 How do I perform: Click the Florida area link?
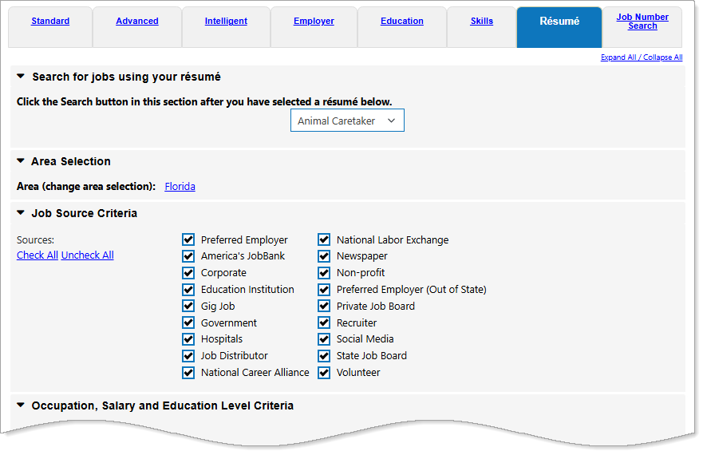180,187
